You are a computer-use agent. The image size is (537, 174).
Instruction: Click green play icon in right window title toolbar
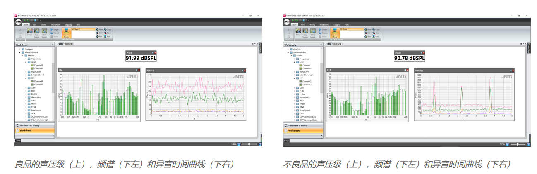293,19
